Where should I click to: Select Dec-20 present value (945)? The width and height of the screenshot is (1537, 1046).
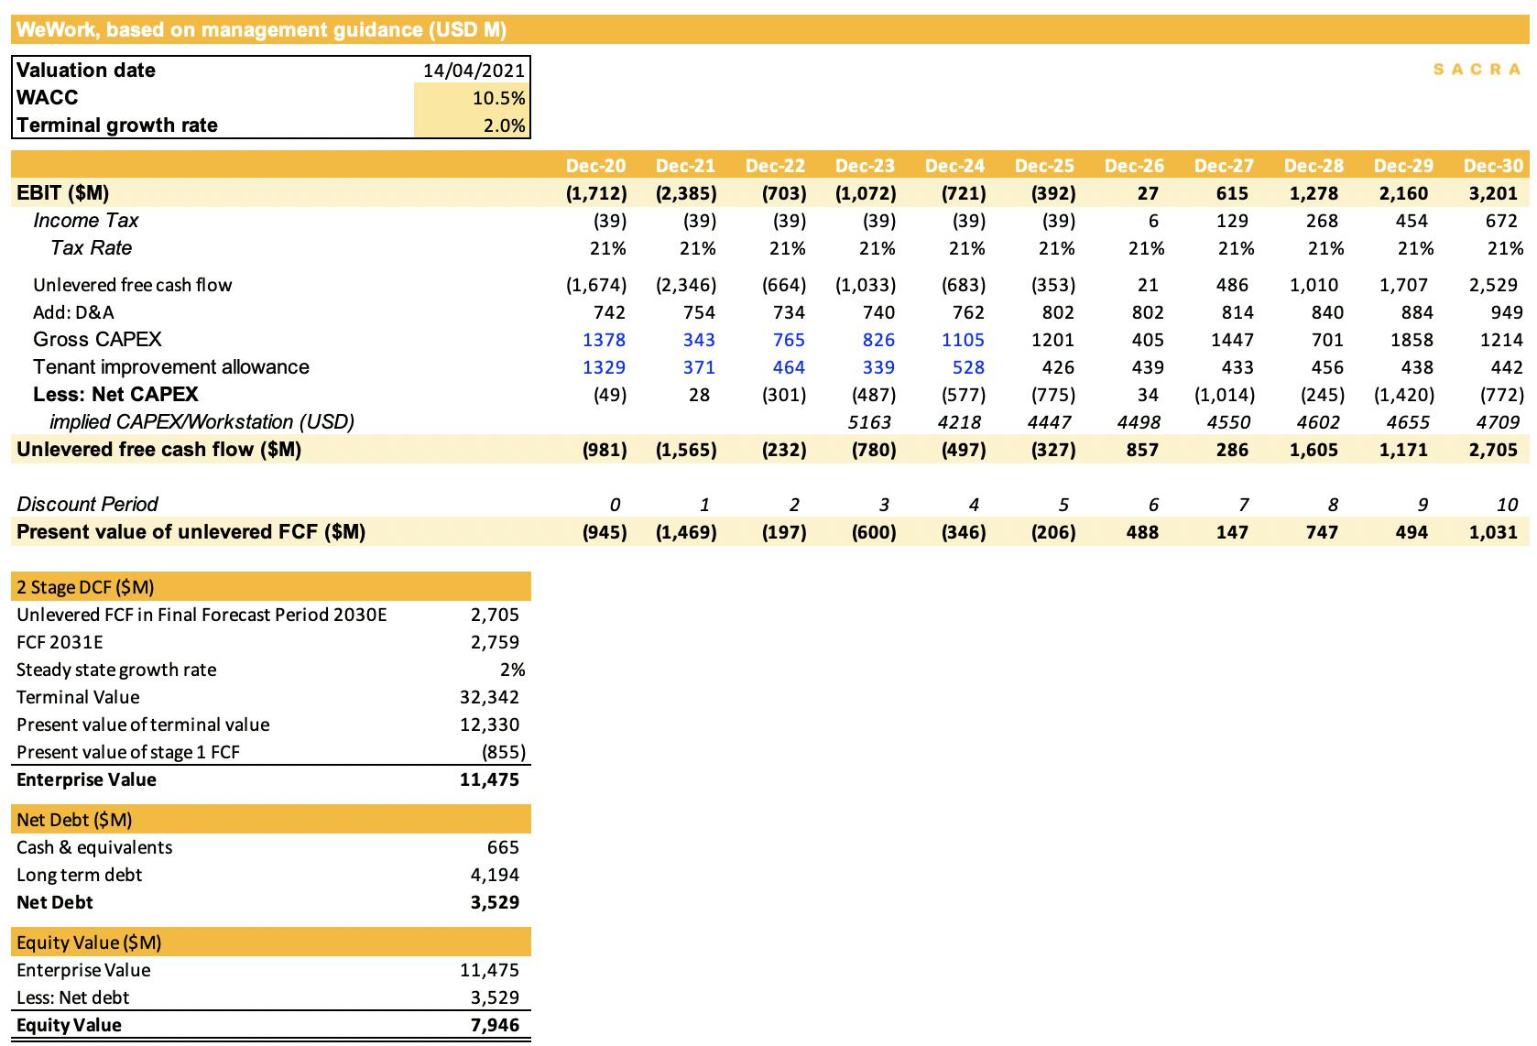[x=605, y=532]
